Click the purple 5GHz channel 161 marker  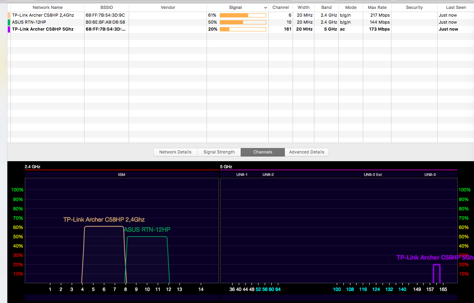click(437, 274)
